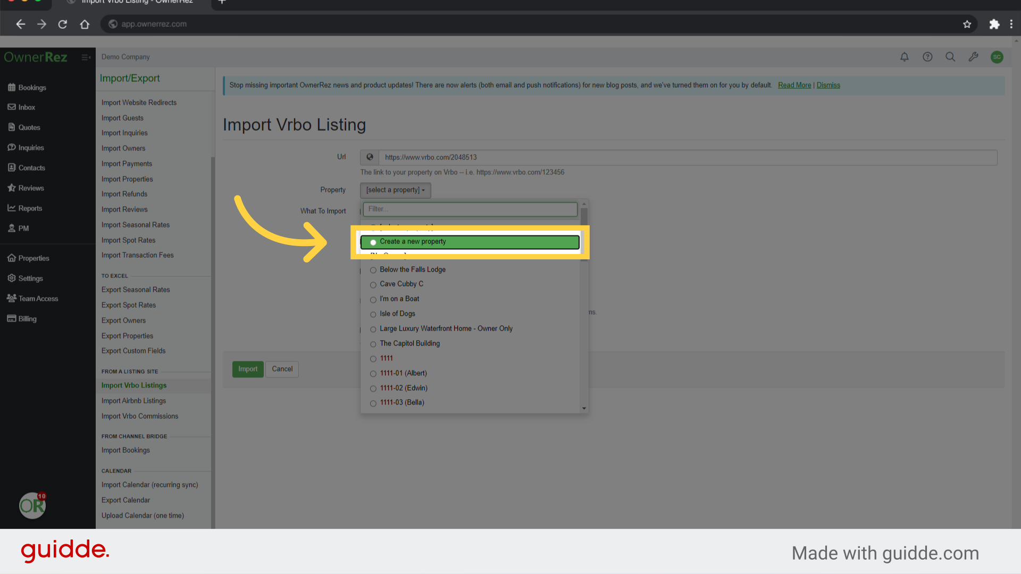Open the SC user avatar menu

[x=997, y=57]
